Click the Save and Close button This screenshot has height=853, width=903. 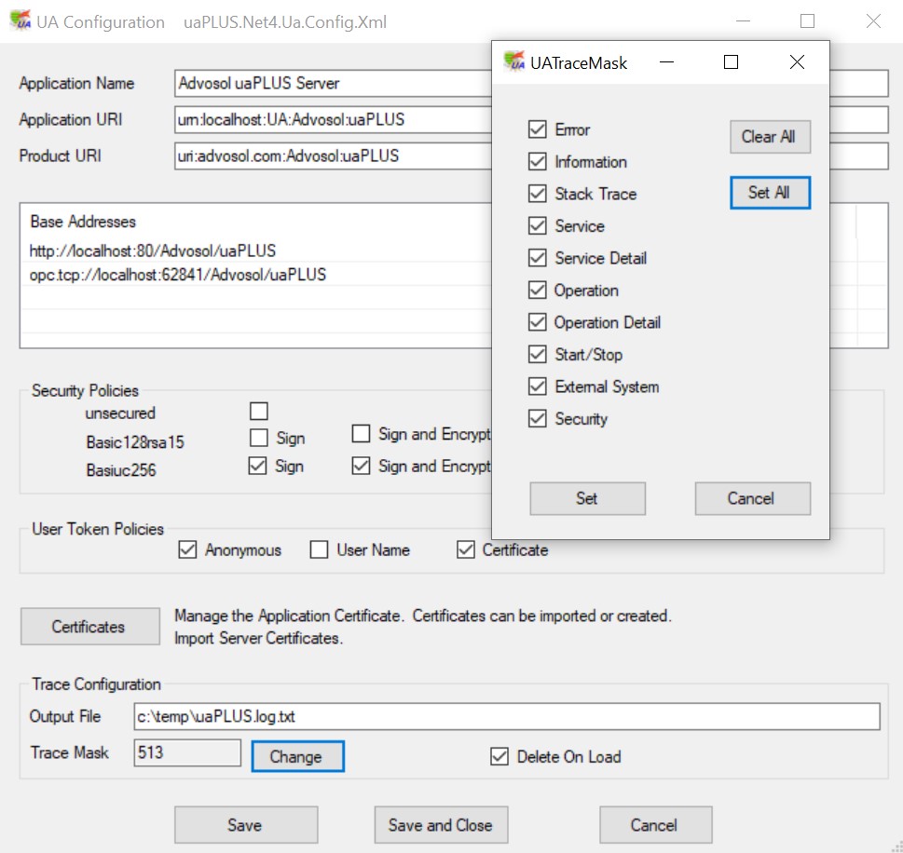tap(440, 825)
